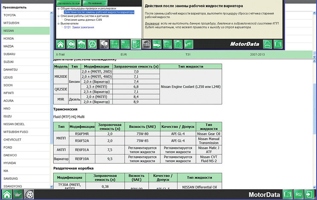Choose FORD manufacturer
Image resolution: width=317 pixels, height=200 pixels.
click(26, 147)
